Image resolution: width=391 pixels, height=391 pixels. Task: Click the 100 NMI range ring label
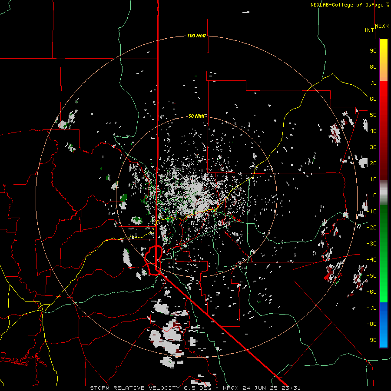[x=196, y=36]
